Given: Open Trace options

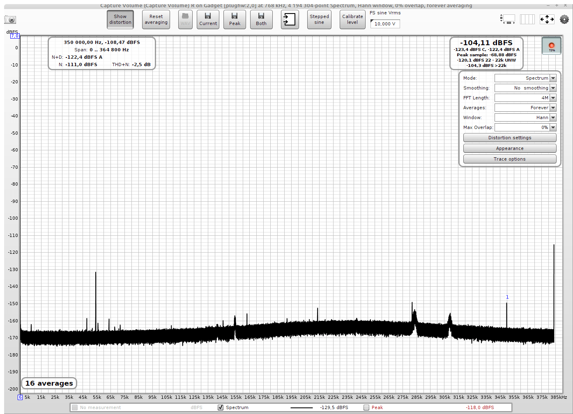Looking at the screenshot, I should coord(510,159).
